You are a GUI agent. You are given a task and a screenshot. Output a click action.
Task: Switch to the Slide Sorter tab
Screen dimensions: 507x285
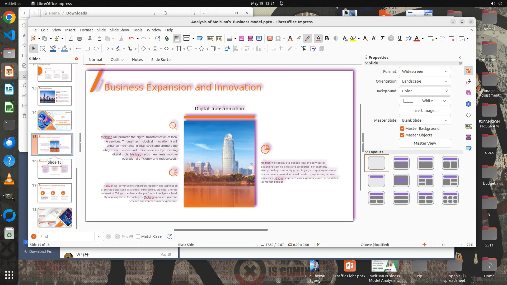[161, 60]
